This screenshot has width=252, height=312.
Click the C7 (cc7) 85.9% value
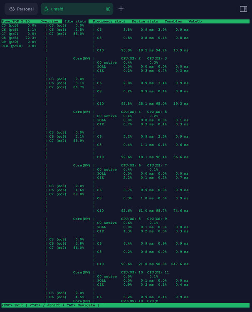79,141
